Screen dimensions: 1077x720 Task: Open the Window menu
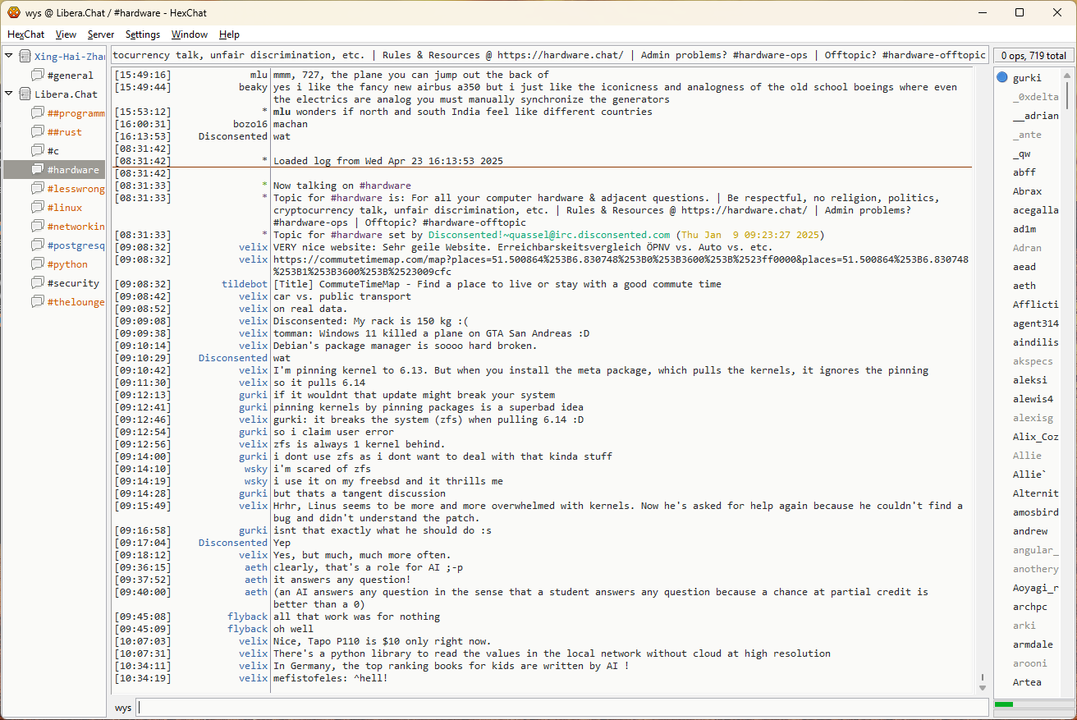(x=189, y=34)
